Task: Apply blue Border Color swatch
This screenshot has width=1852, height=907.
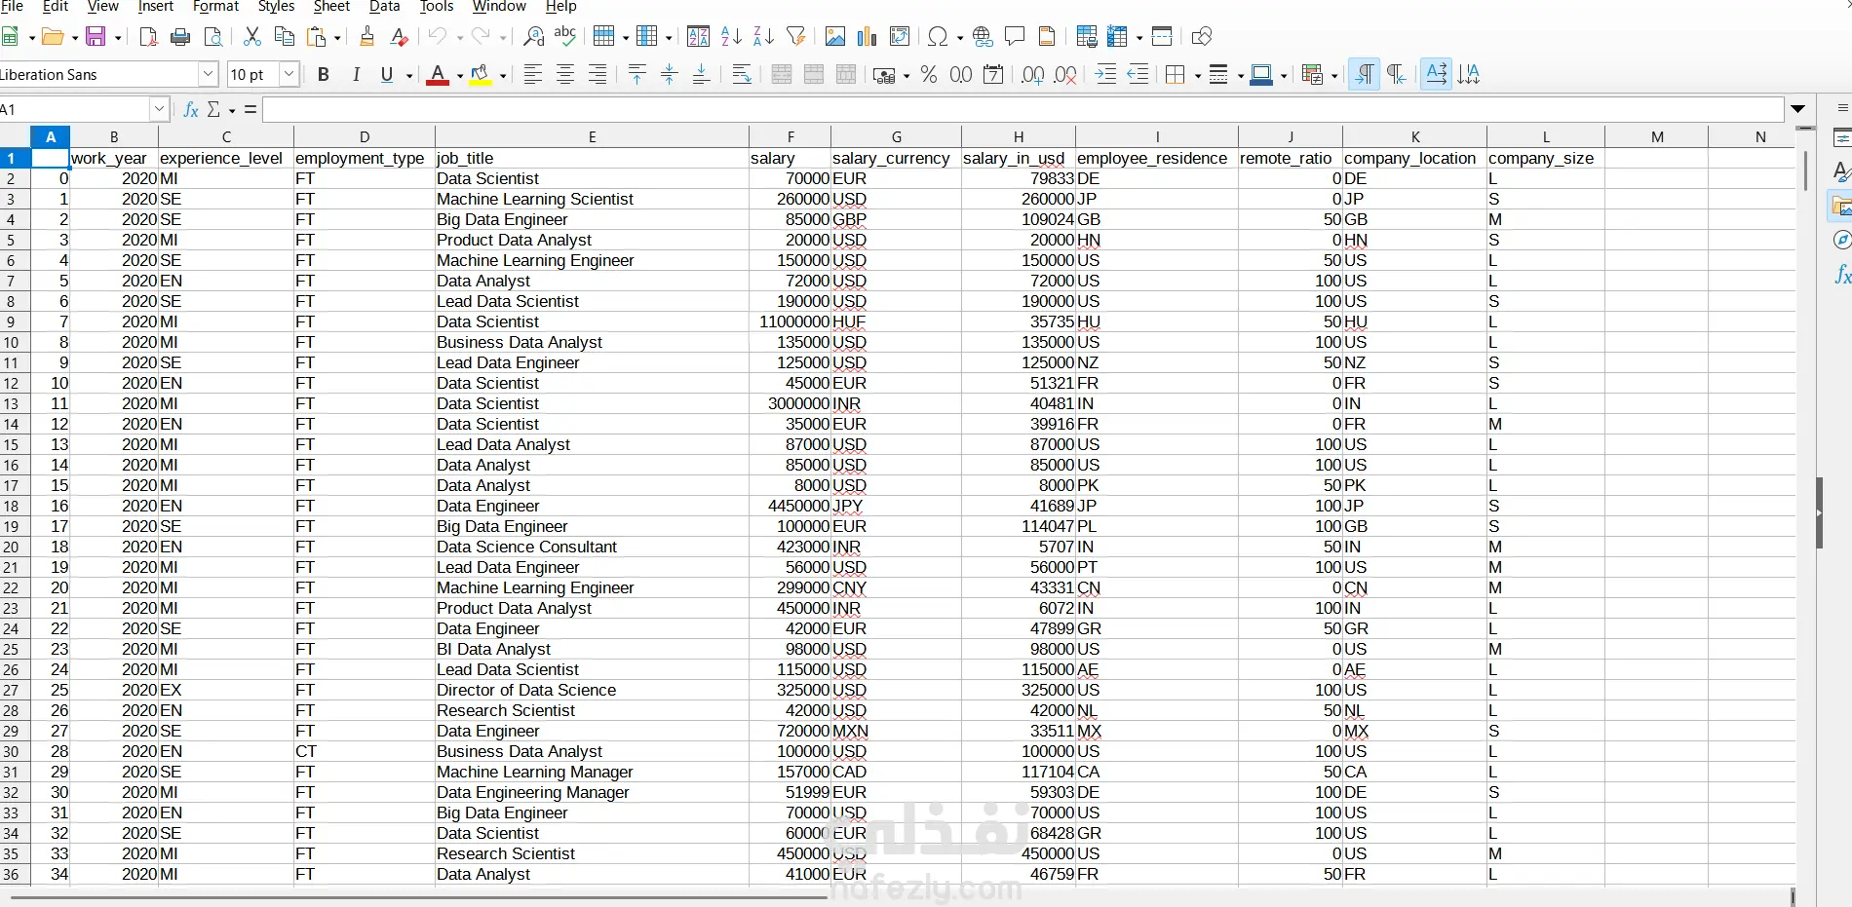Action: (1260, 75)
